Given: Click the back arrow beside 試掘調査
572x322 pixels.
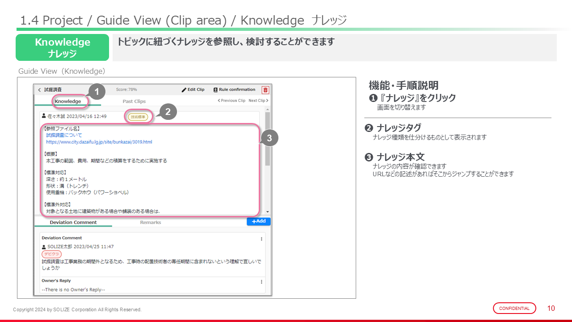Looking at the screenshot, I should click(39, 90).
